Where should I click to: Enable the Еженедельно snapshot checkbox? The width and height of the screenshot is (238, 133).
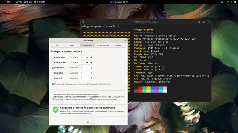point(53,62)
